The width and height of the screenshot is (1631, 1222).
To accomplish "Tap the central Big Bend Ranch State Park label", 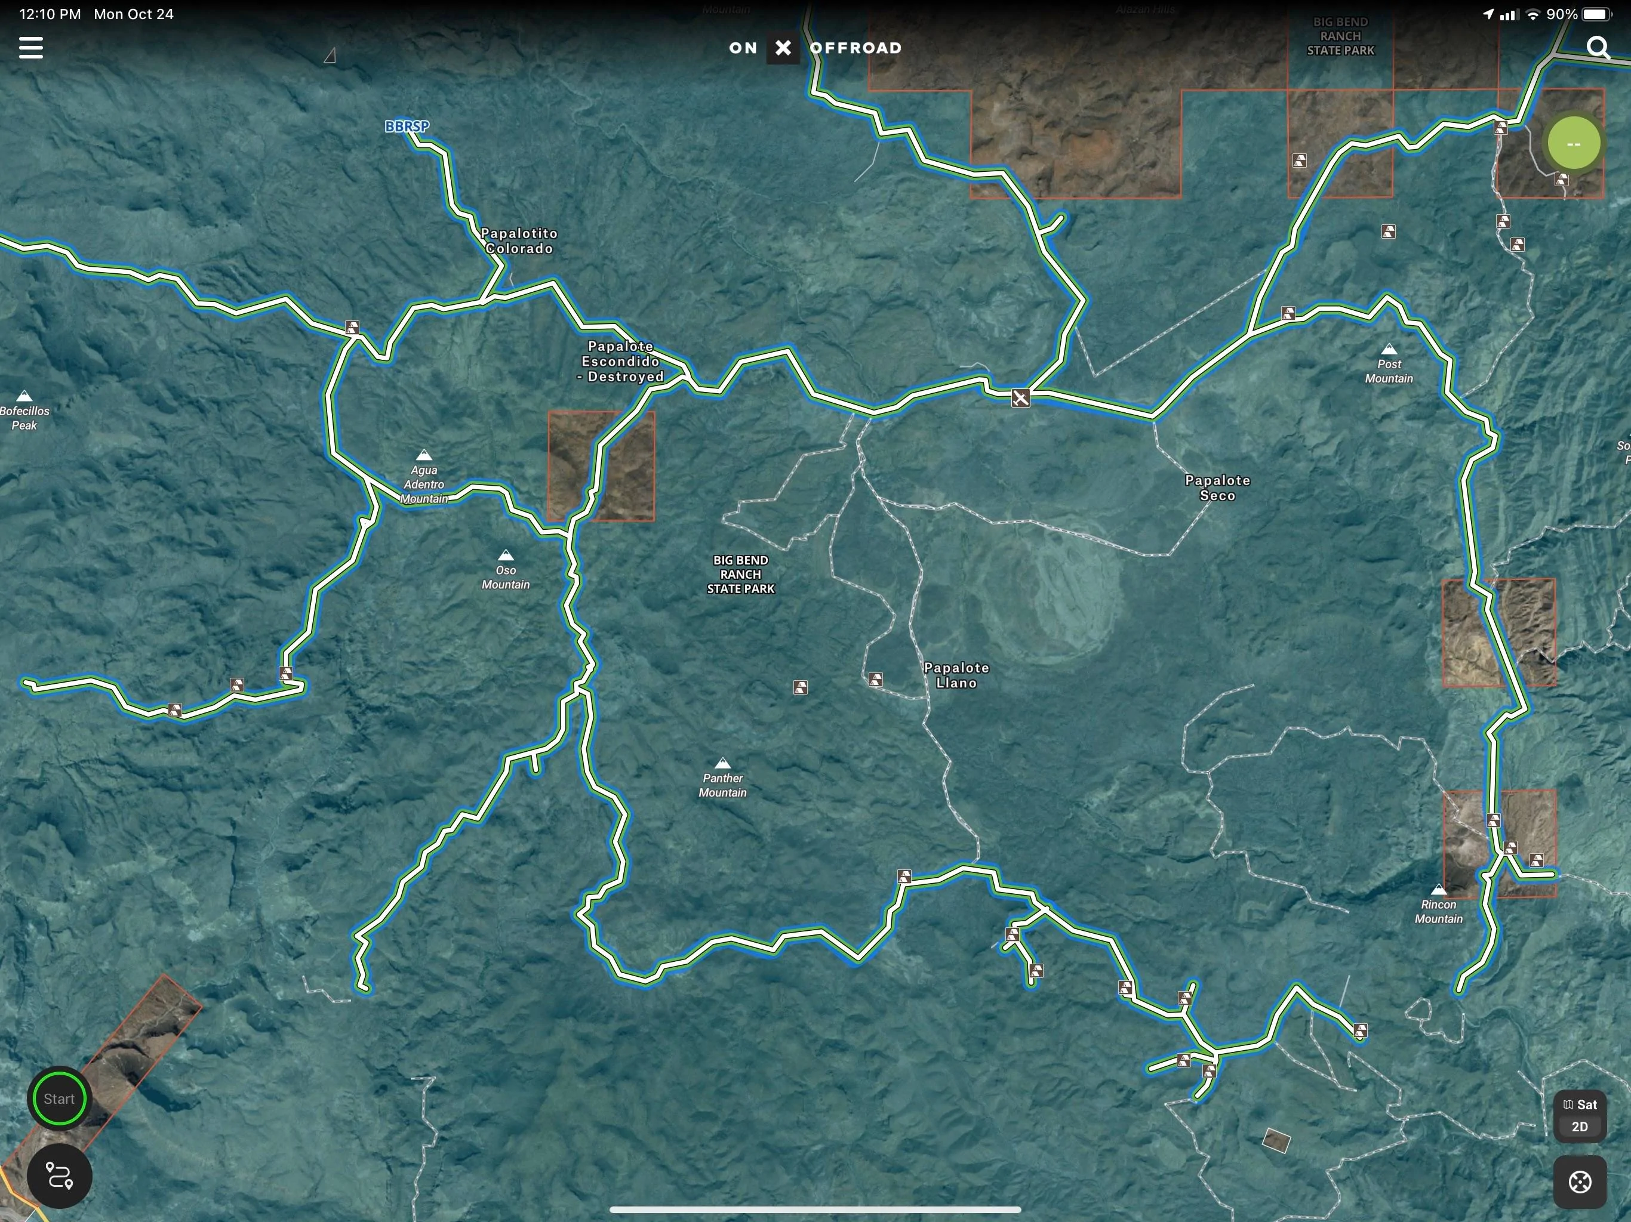I will [x=741, y=574].
